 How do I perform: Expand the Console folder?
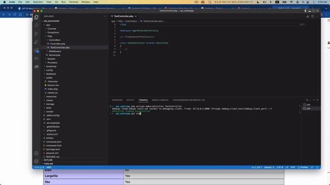52,29
